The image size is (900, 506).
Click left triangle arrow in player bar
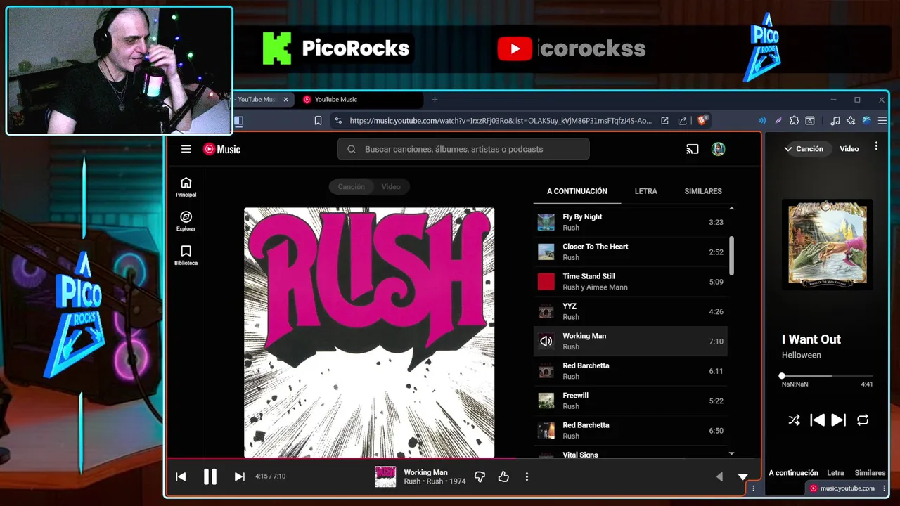[719, 476]
